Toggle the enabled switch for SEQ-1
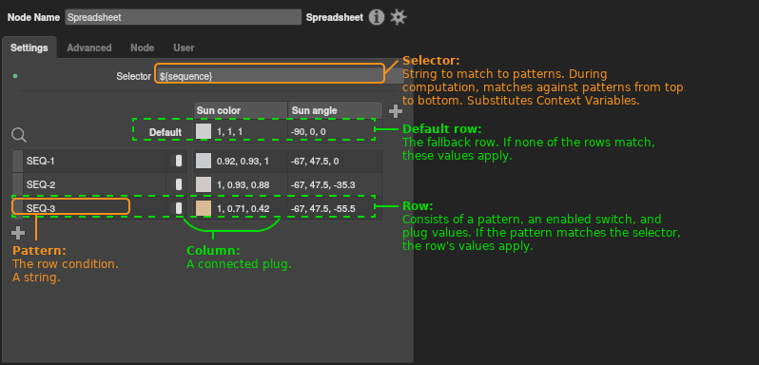 179,161
